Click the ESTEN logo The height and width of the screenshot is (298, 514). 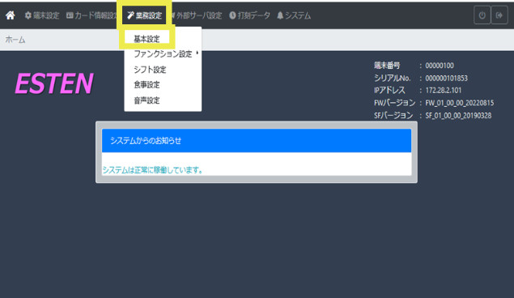pyautogui.click(x=54, y=83)
